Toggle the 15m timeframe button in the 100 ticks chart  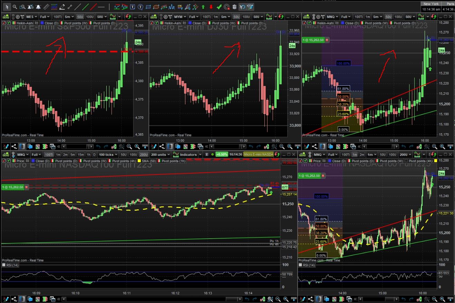point(80,155)
